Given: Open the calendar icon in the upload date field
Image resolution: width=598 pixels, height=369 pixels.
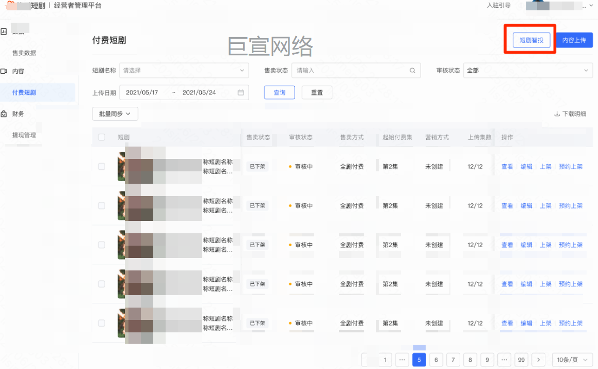Looking at the screenshot, I should pos(240,92).
